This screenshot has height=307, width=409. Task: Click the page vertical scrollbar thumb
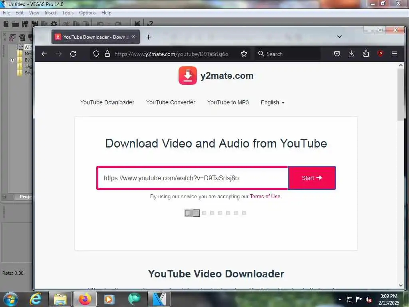(x=401, y=94)
